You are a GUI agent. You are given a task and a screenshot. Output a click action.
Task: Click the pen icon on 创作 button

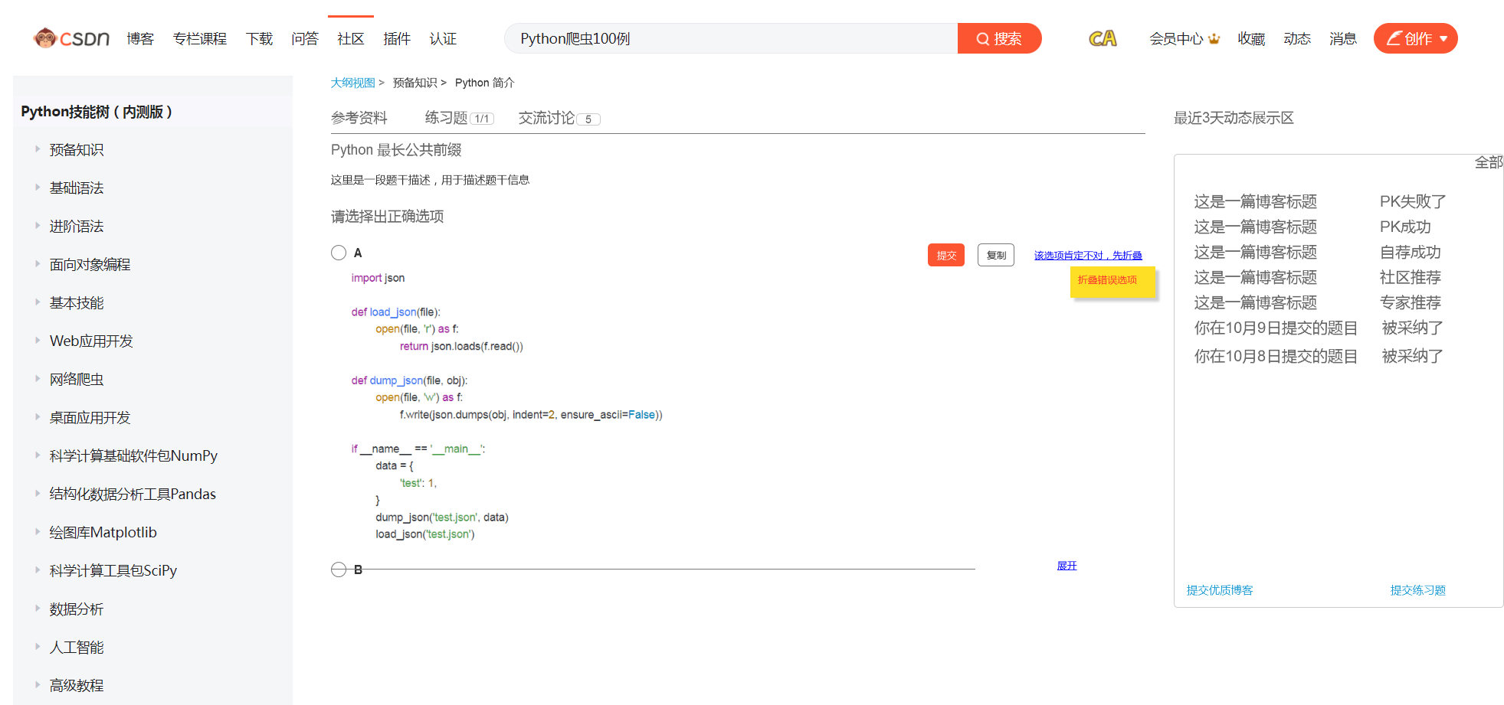click(1394, 38)
